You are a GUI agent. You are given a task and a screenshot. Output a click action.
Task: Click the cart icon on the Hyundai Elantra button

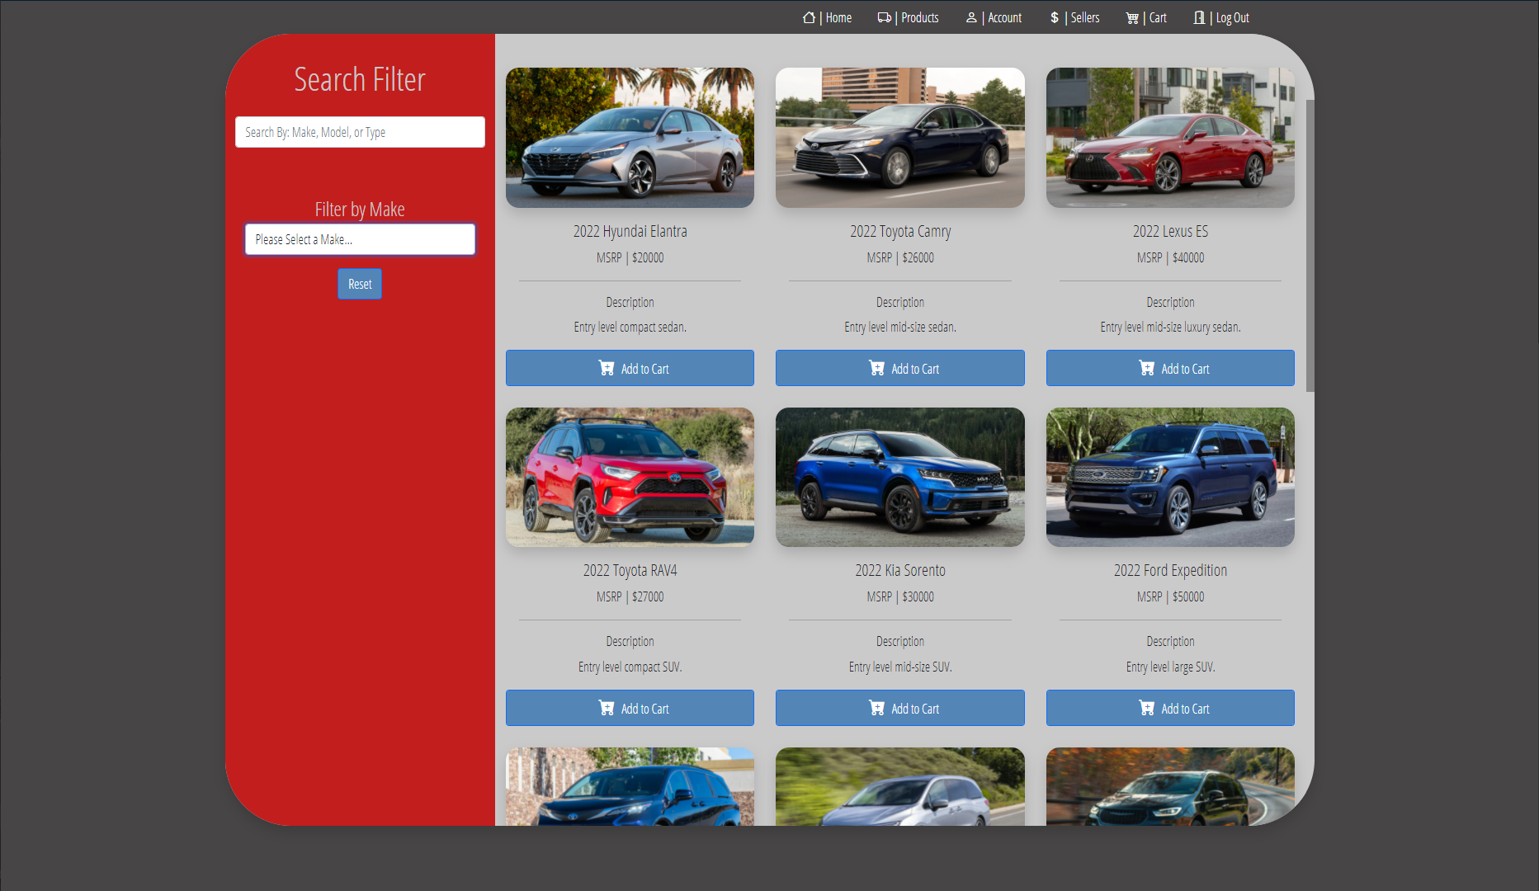(x=607, y=368)
